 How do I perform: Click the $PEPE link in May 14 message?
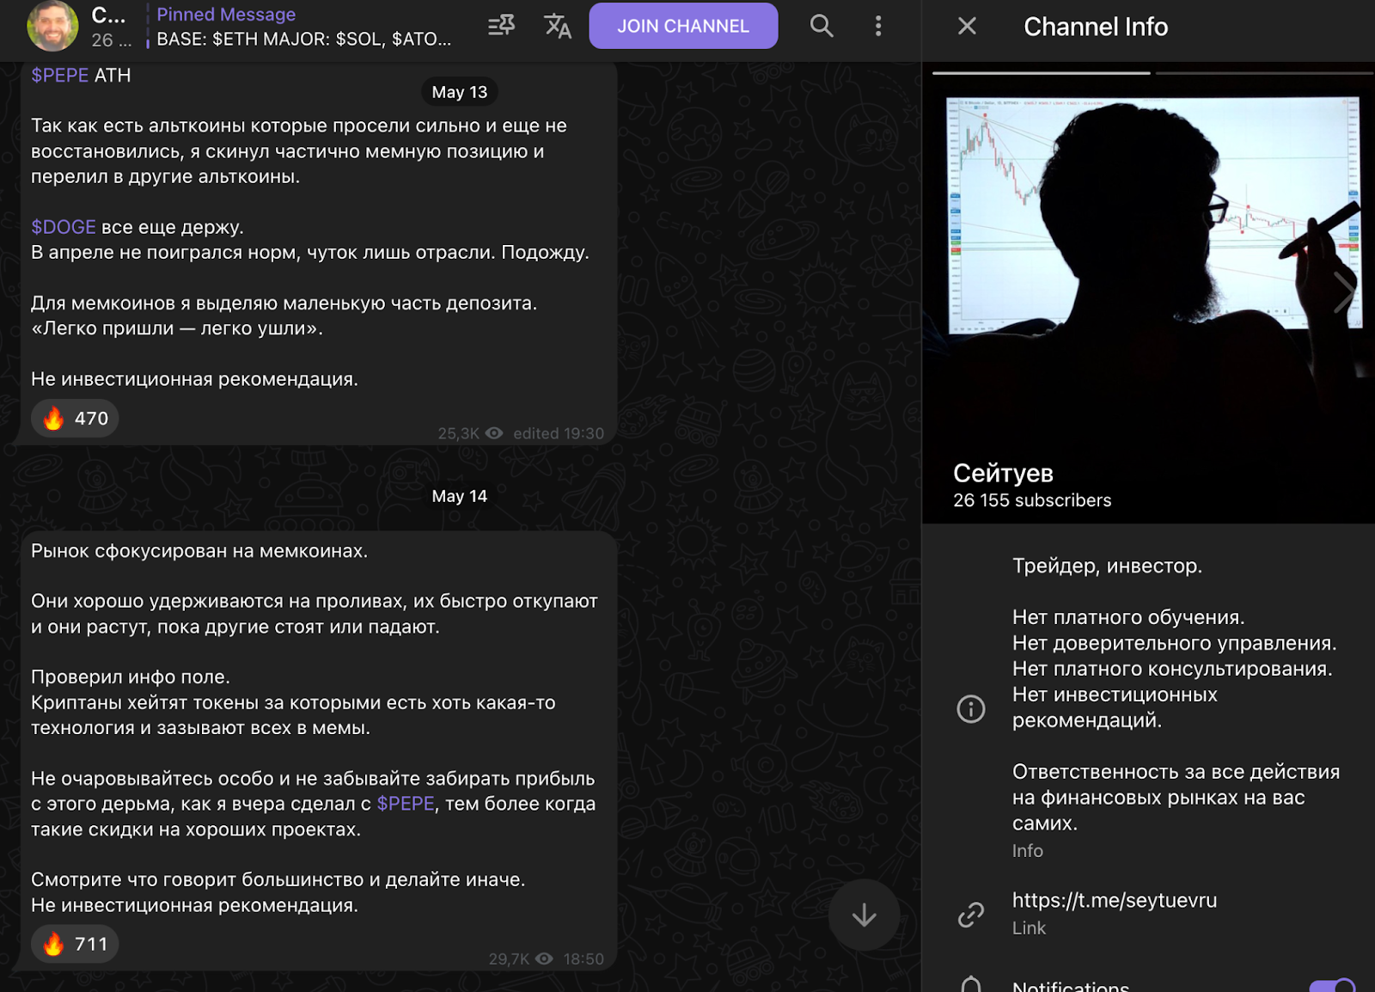tap(406, 804)
